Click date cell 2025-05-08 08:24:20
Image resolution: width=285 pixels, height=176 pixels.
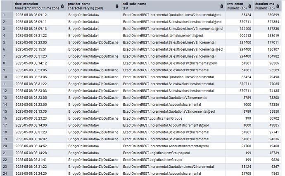coord(39,174)
